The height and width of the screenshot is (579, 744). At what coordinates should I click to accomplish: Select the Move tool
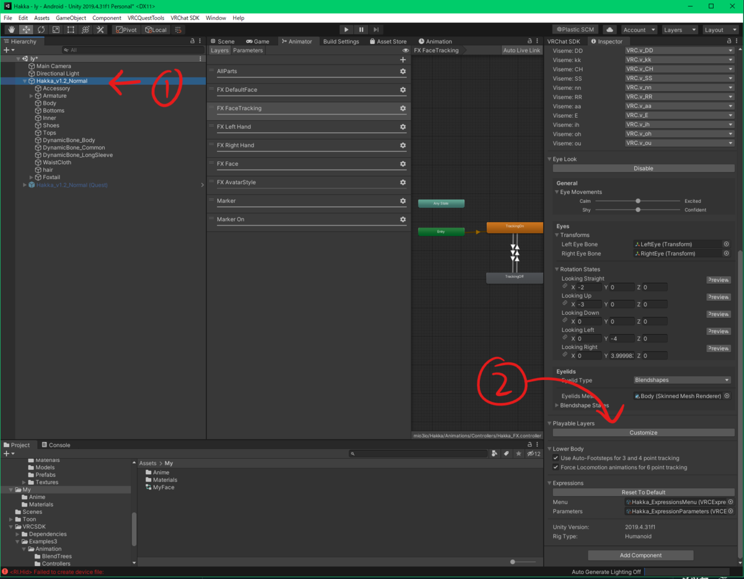click(x=26, y=30)
